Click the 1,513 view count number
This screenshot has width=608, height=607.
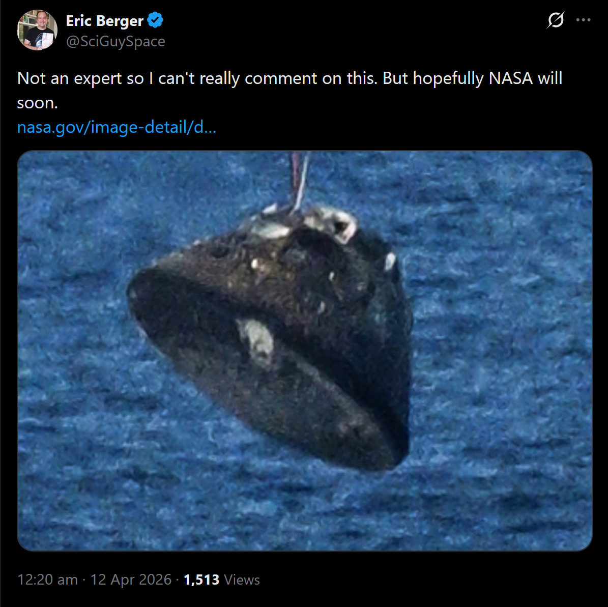[x=201, y=580]
